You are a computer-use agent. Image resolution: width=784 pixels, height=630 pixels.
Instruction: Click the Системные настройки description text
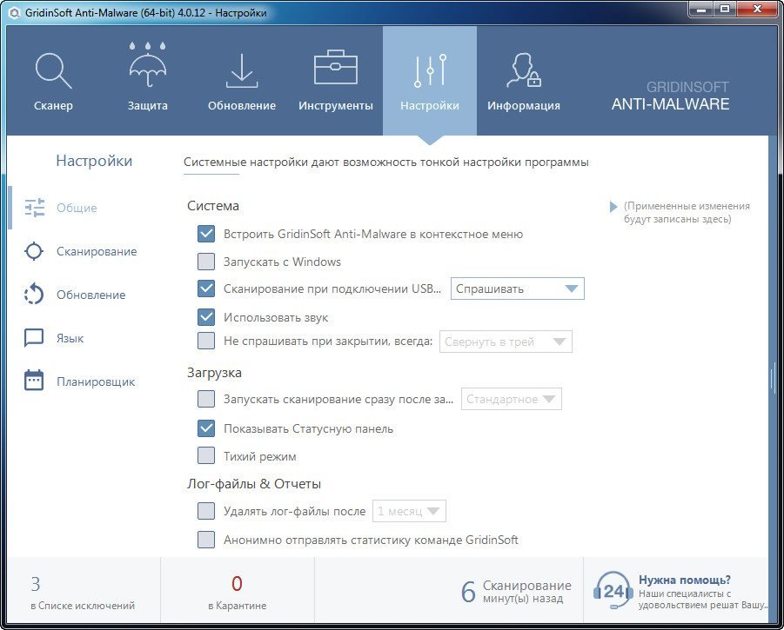coord(386,162)
